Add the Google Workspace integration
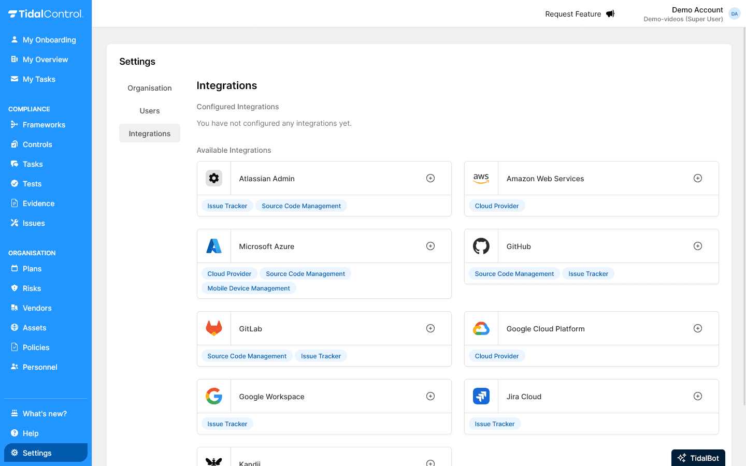The height and width of the screenshot is (466, 746). (x=430, y=396)
